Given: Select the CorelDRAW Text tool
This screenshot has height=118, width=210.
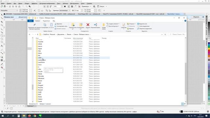Looking at the screenshot, I should click(x=2, y=46).
